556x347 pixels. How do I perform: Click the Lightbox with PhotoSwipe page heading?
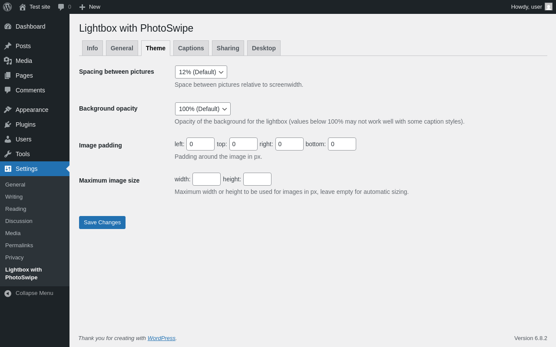(136, 28)
